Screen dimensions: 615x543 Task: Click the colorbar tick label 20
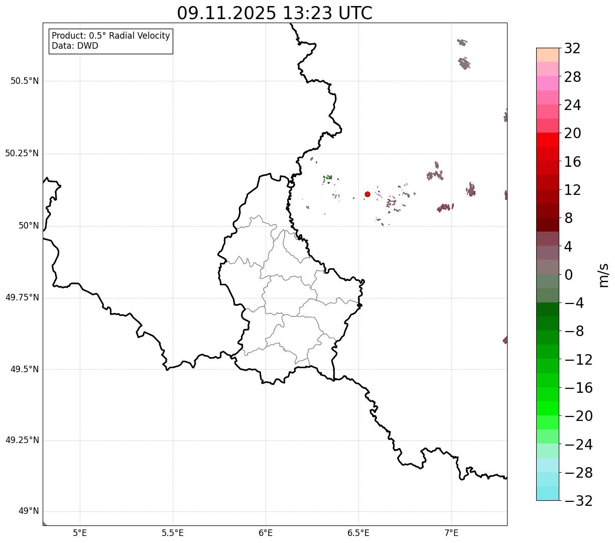point(572,133)
